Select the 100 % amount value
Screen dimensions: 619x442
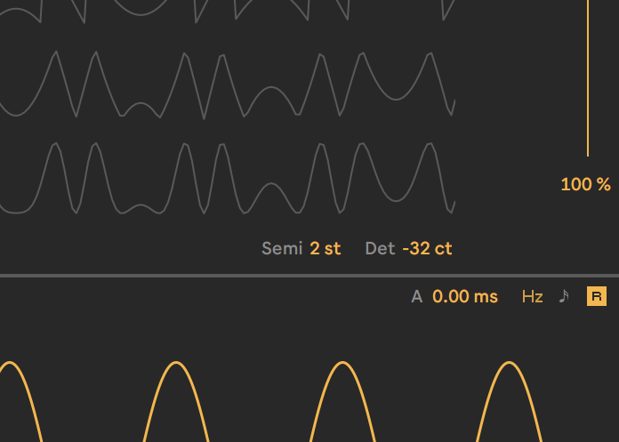coord(585,184)
